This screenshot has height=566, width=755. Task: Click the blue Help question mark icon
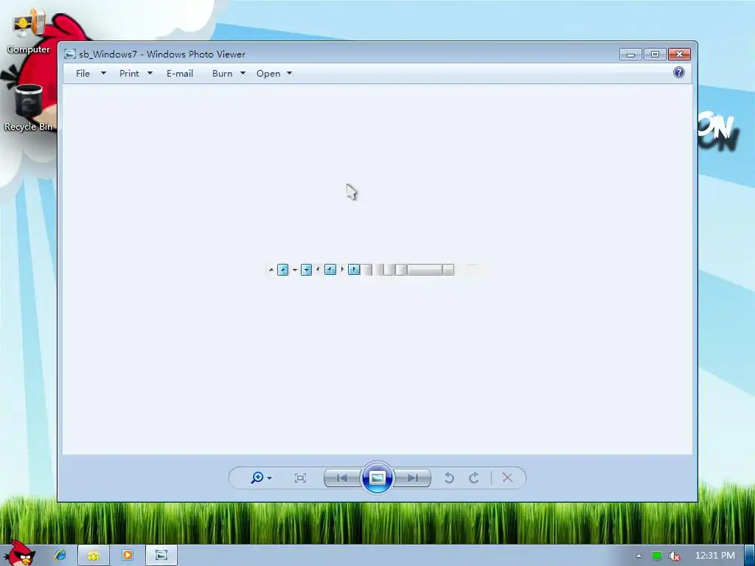[x=679, y=73]
